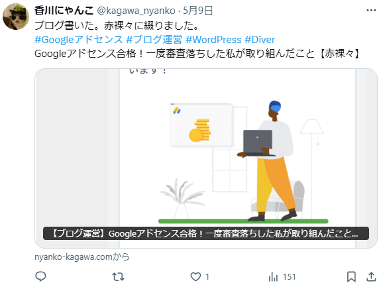
Task: Select the tweet text about Googleアドセンス合格
Action: click(x=197, y=54)
